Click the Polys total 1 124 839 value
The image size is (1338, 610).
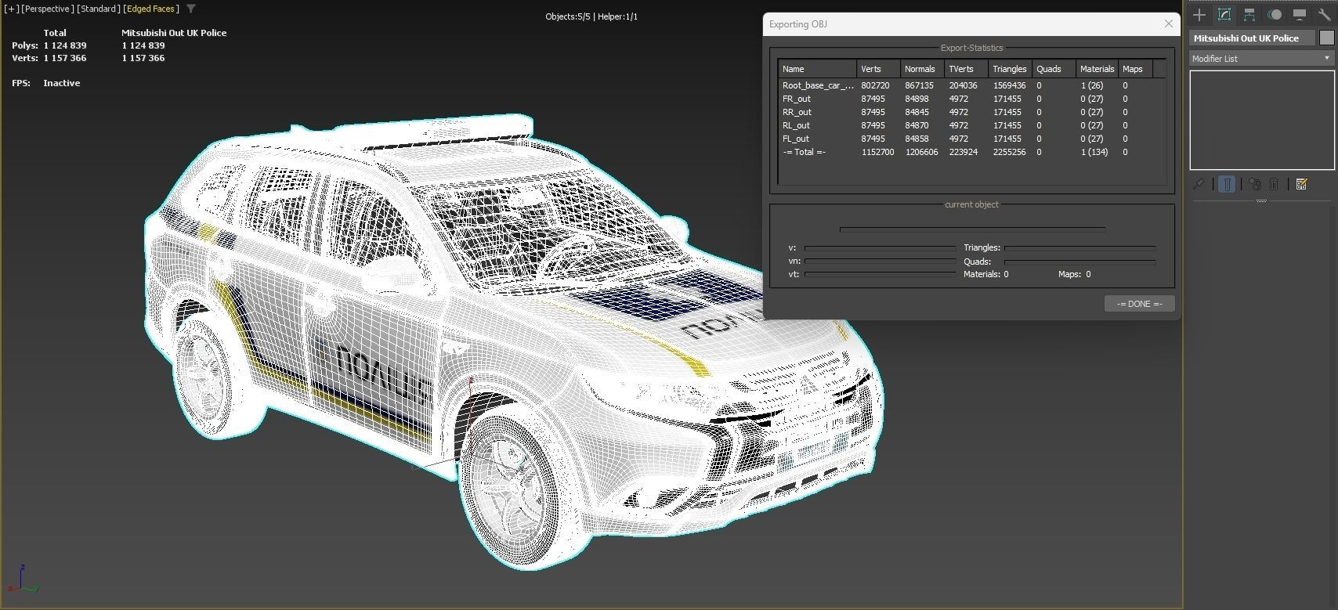tap(65, 45)
